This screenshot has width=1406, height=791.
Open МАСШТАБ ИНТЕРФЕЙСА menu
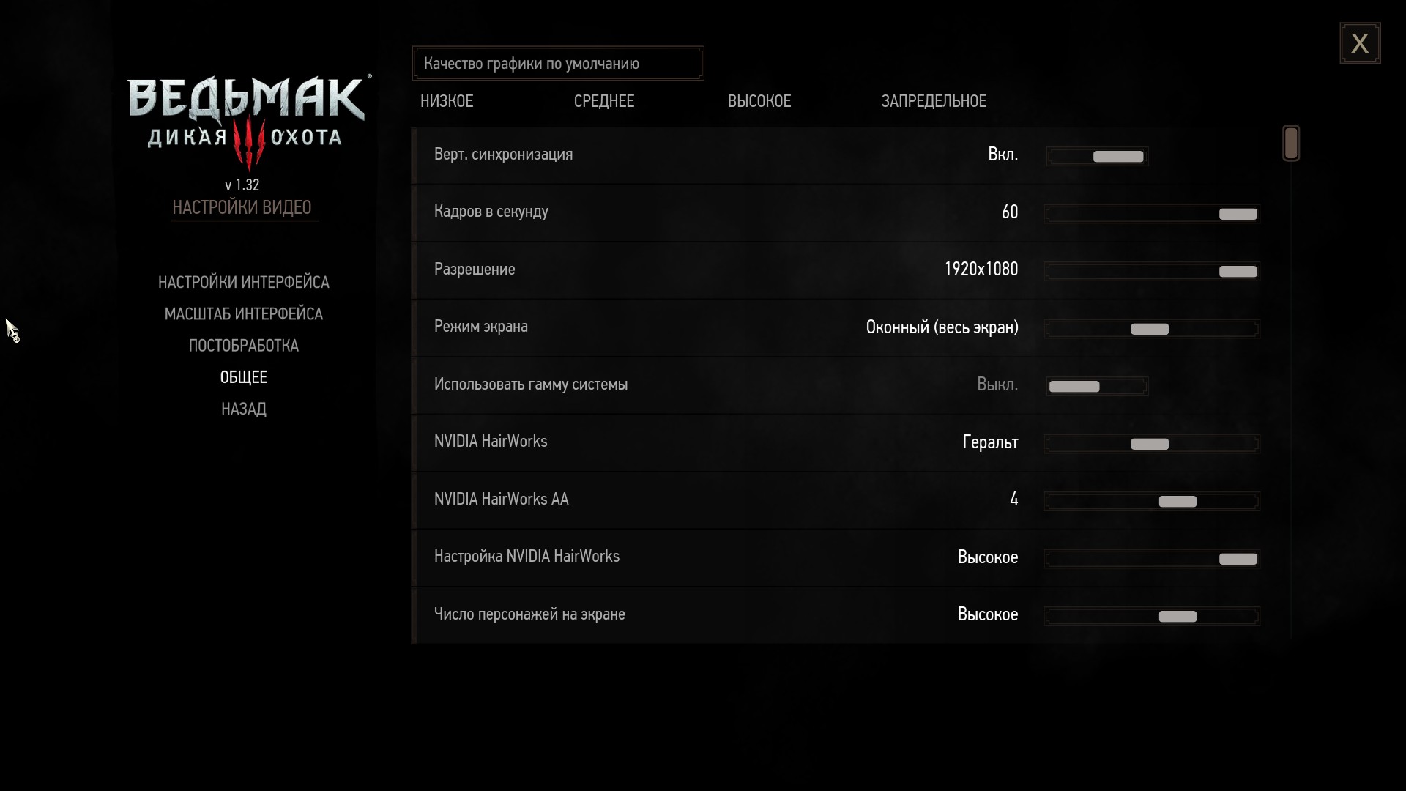(244, 313)
